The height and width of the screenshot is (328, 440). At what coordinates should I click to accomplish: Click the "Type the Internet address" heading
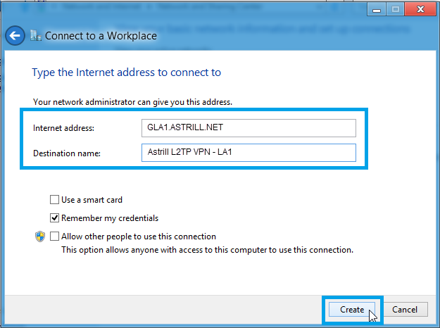[127, 72]
